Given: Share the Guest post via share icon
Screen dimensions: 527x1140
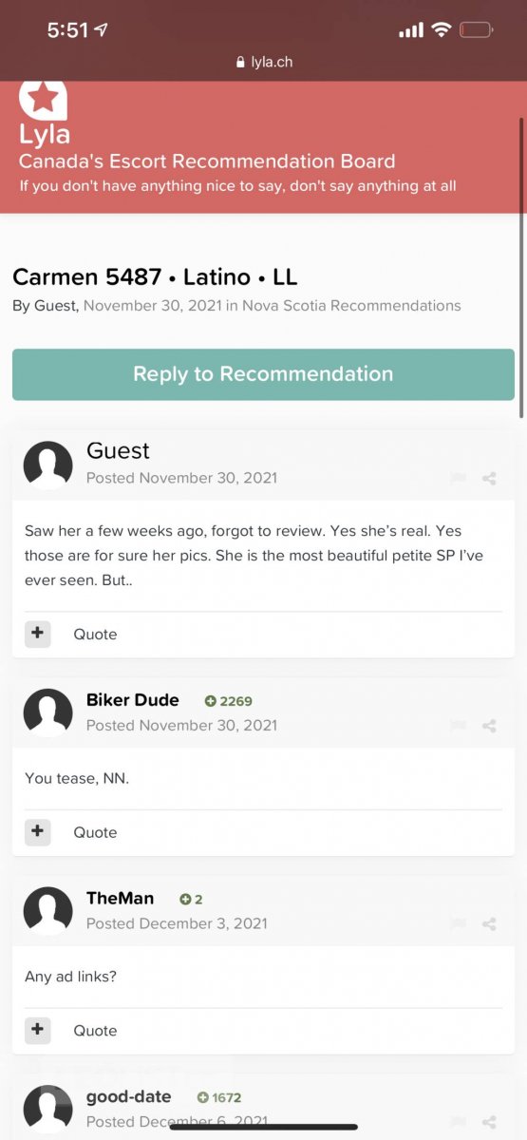Looking at the screenshot, I should pos(489,478).
